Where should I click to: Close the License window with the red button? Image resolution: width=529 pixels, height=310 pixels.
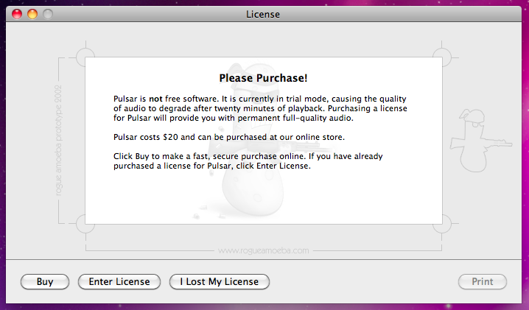17,14
